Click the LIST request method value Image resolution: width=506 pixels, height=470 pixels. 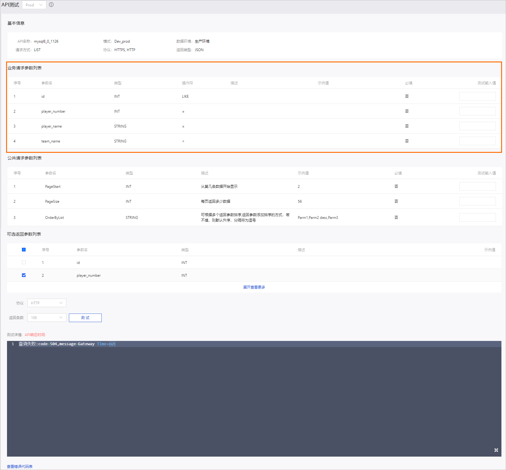(x=37, y=50)
